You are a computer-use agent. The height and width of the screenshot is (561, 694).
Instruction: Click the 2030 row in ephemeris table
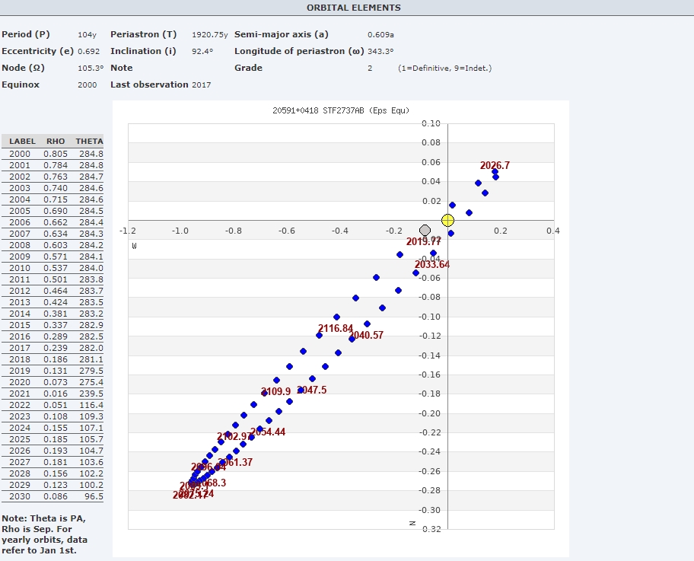pyautogui.click(x=53, y=496)
